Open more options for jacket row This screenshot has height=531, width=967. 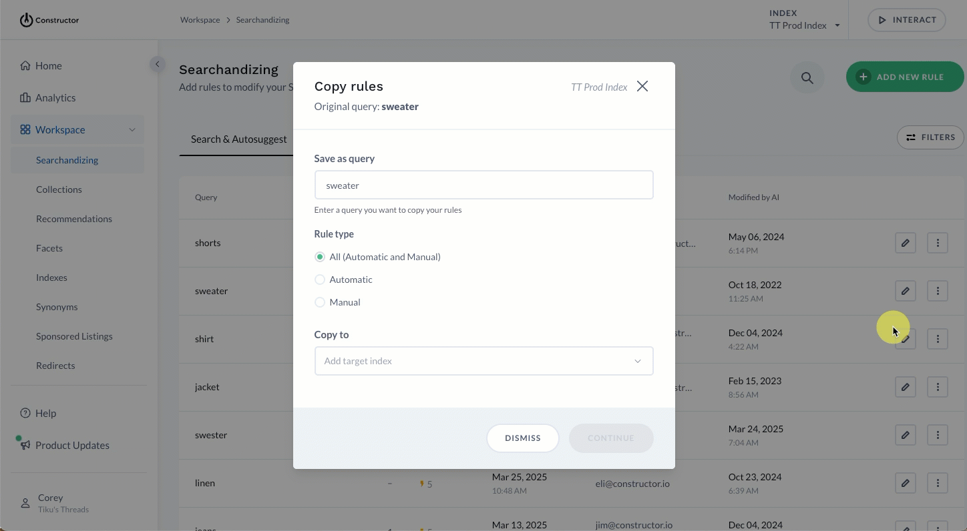938,387
